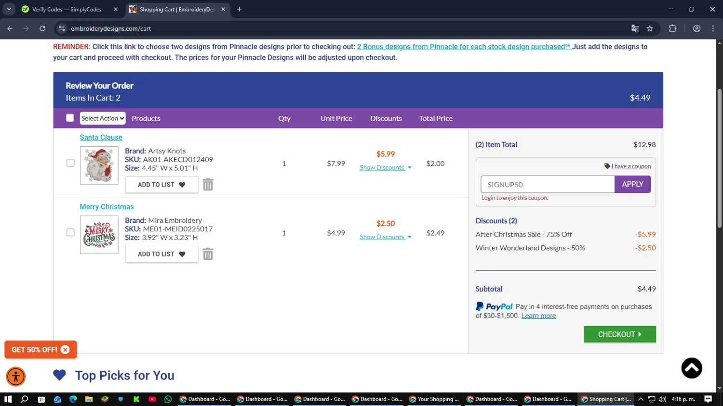Open Outlook from the taskbar
The height and width of the screenshot is (406, 723).
point(57,399)
